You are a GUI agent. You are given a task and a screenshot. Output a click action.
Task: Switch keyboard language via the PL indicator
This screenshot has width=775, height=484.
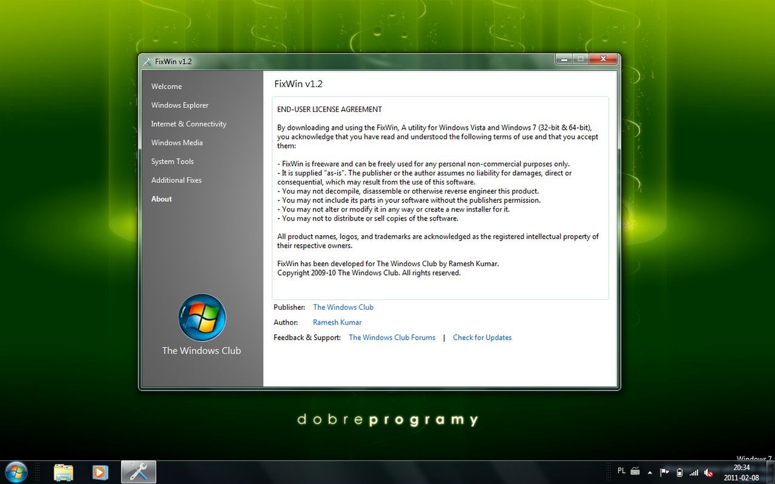click(x=621, y=471)
